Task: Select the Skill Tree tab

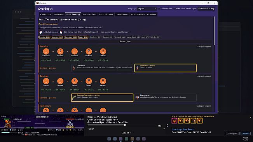Action: tap(73, 14)
